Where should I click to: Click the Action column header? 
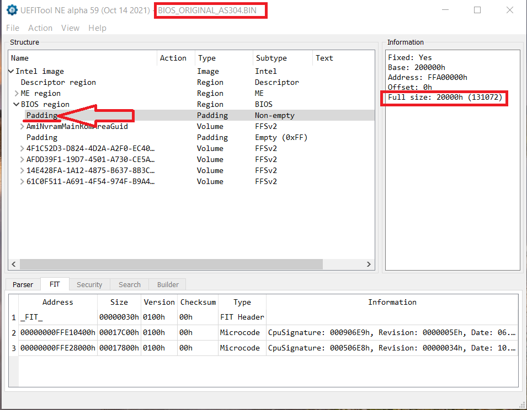(x=176, y=58)
